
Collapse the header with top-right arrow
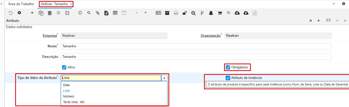click(x=334, y=4)
